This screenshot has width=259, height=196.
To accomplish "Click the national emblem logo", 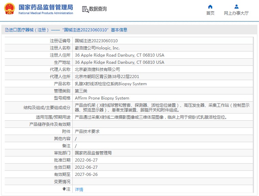I will [x=10, y=9].
